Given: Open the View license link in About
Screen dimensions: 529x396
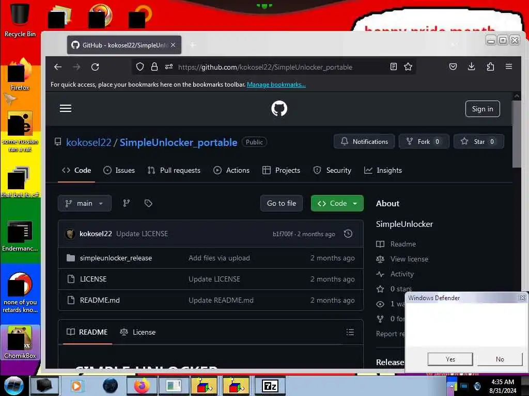Looking at the screenshot, I should tap(409, 259).
